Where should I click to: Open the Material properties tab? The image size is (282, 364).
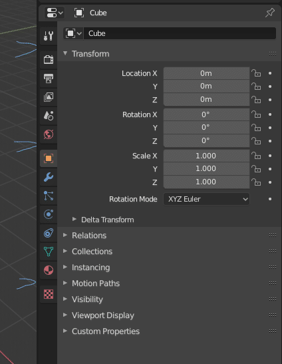pyautogui.click(x=49, y=270)
